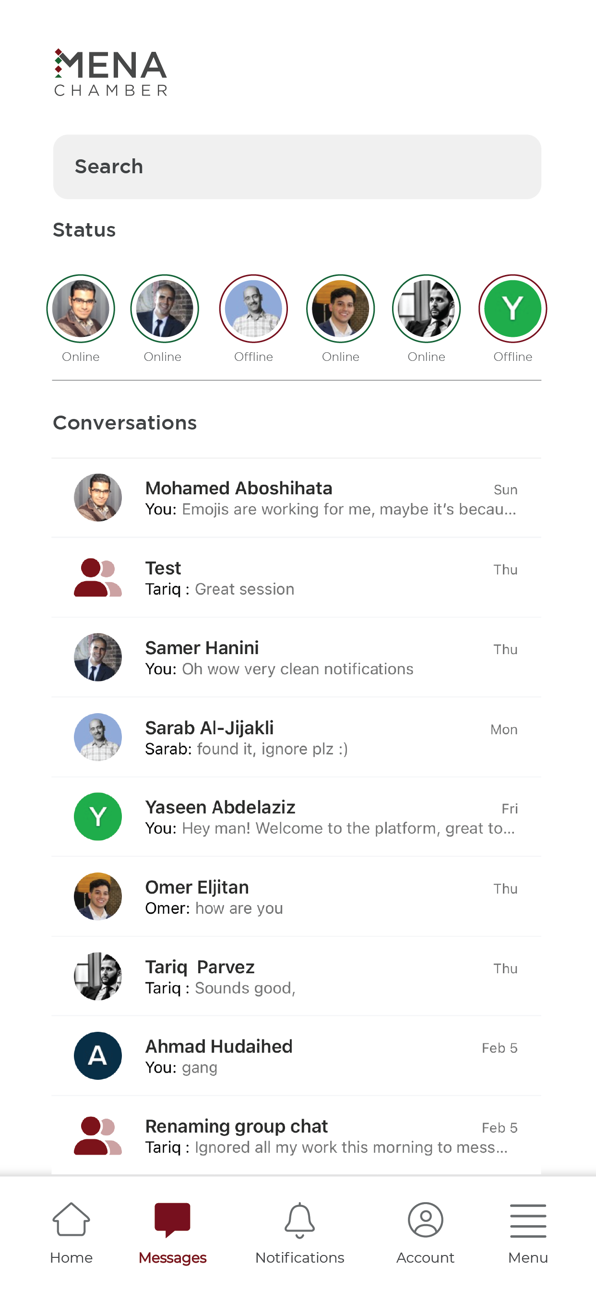Open the hamburger Menu icon
596x1290 pixels.
[528, 1221]
